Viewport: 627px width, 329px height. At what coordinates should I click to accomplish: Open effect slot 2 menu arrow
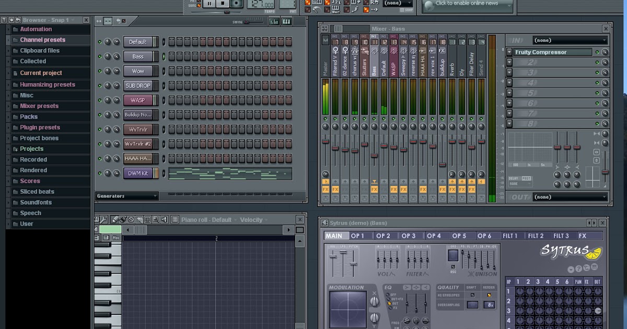pyautogui.click(x=509, y=62)
